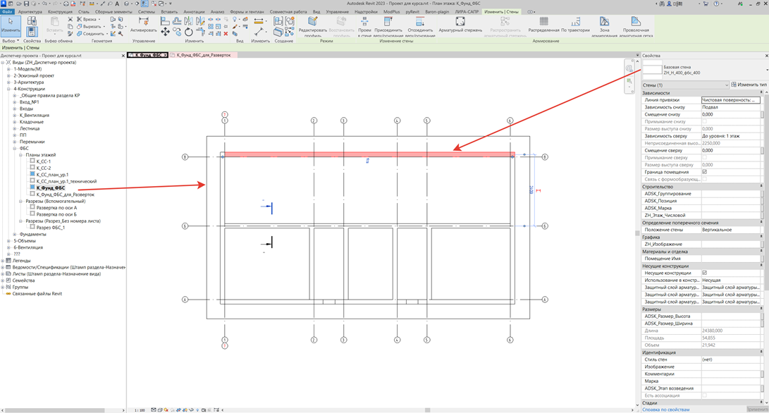
Task: Click K_Фунд_ФБС_для_Разверток view checkbox icon
Action: (32, 195)
